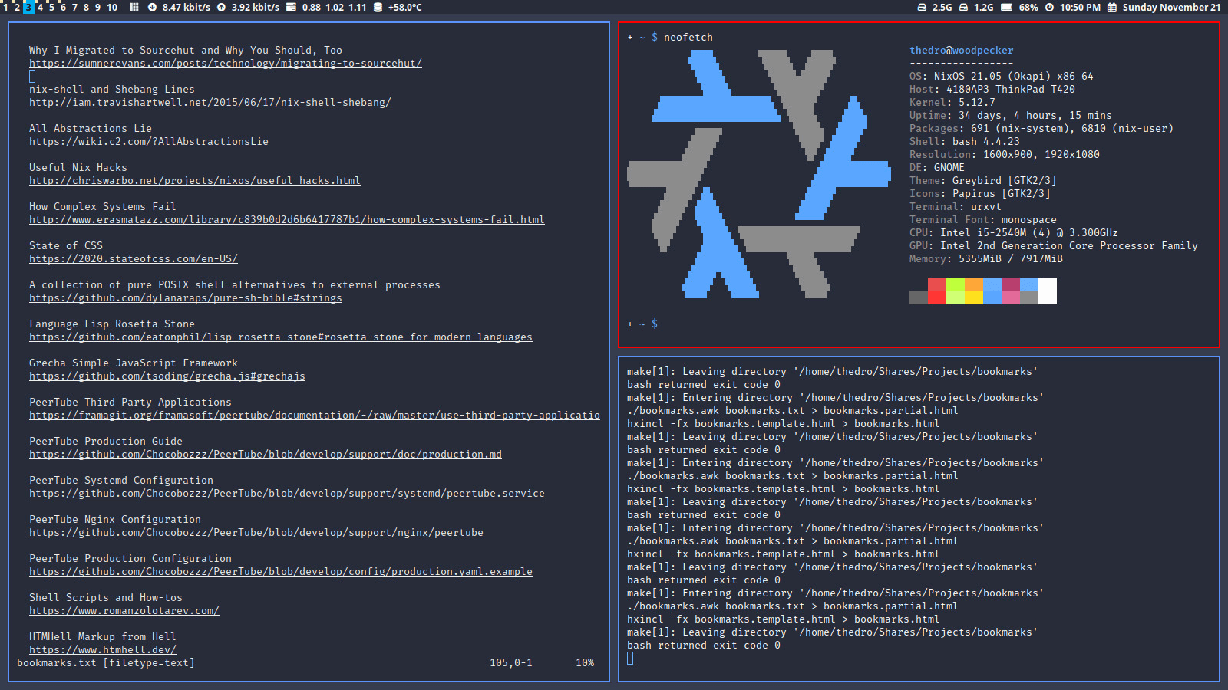Click the +58.0°C temperature reading
1228x690 pixels.
point(405,7)
